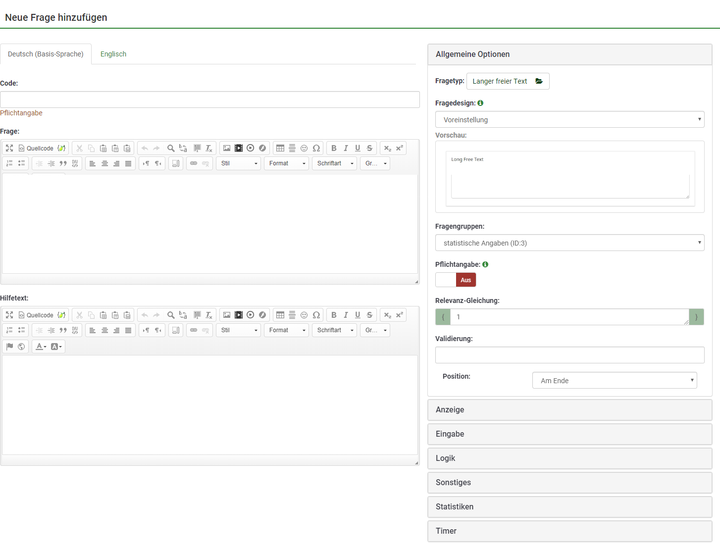The height and width of the screenshot is (552, 720).
Task: Toggle bold in Frage editor
Action: (334, 148)
